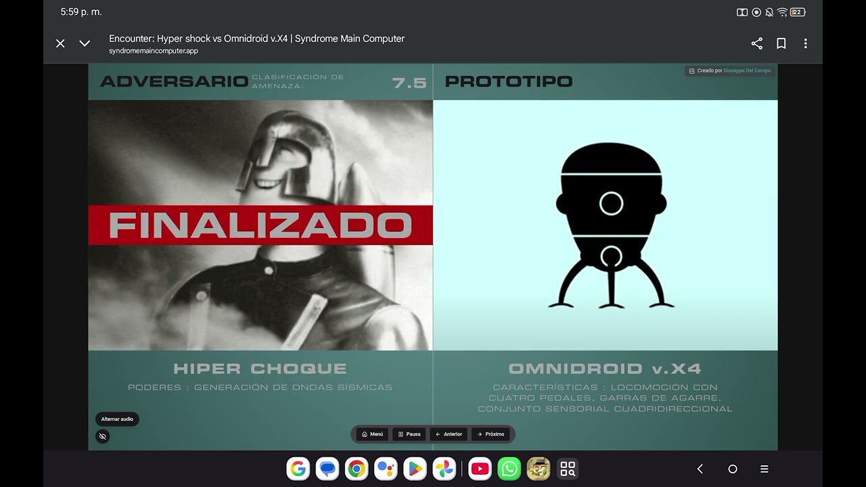Open the Google app in dock
This screenshot has width=866, height=487.
(298, 469)
